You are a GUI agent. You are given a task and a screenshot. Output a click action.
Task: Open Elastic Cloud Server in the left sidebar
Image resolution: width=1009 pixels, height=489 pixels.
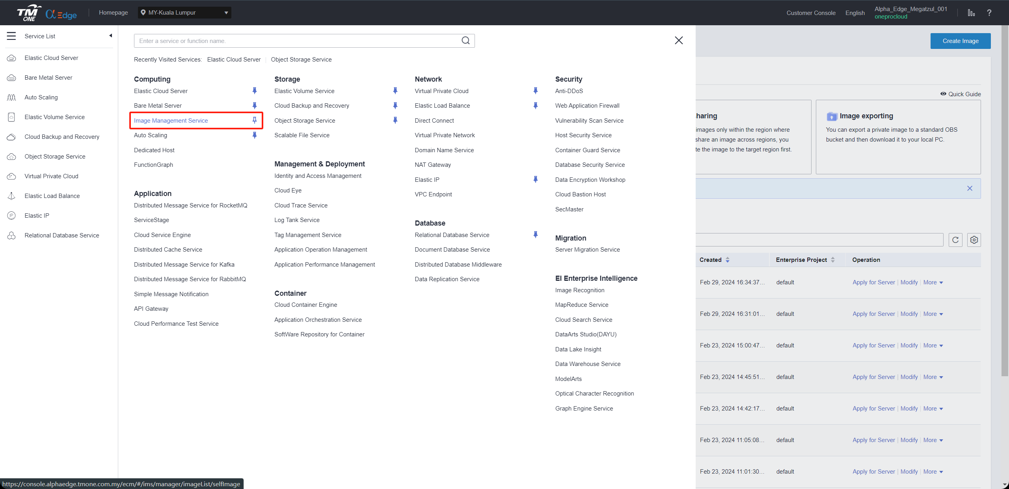pos(51,58)
